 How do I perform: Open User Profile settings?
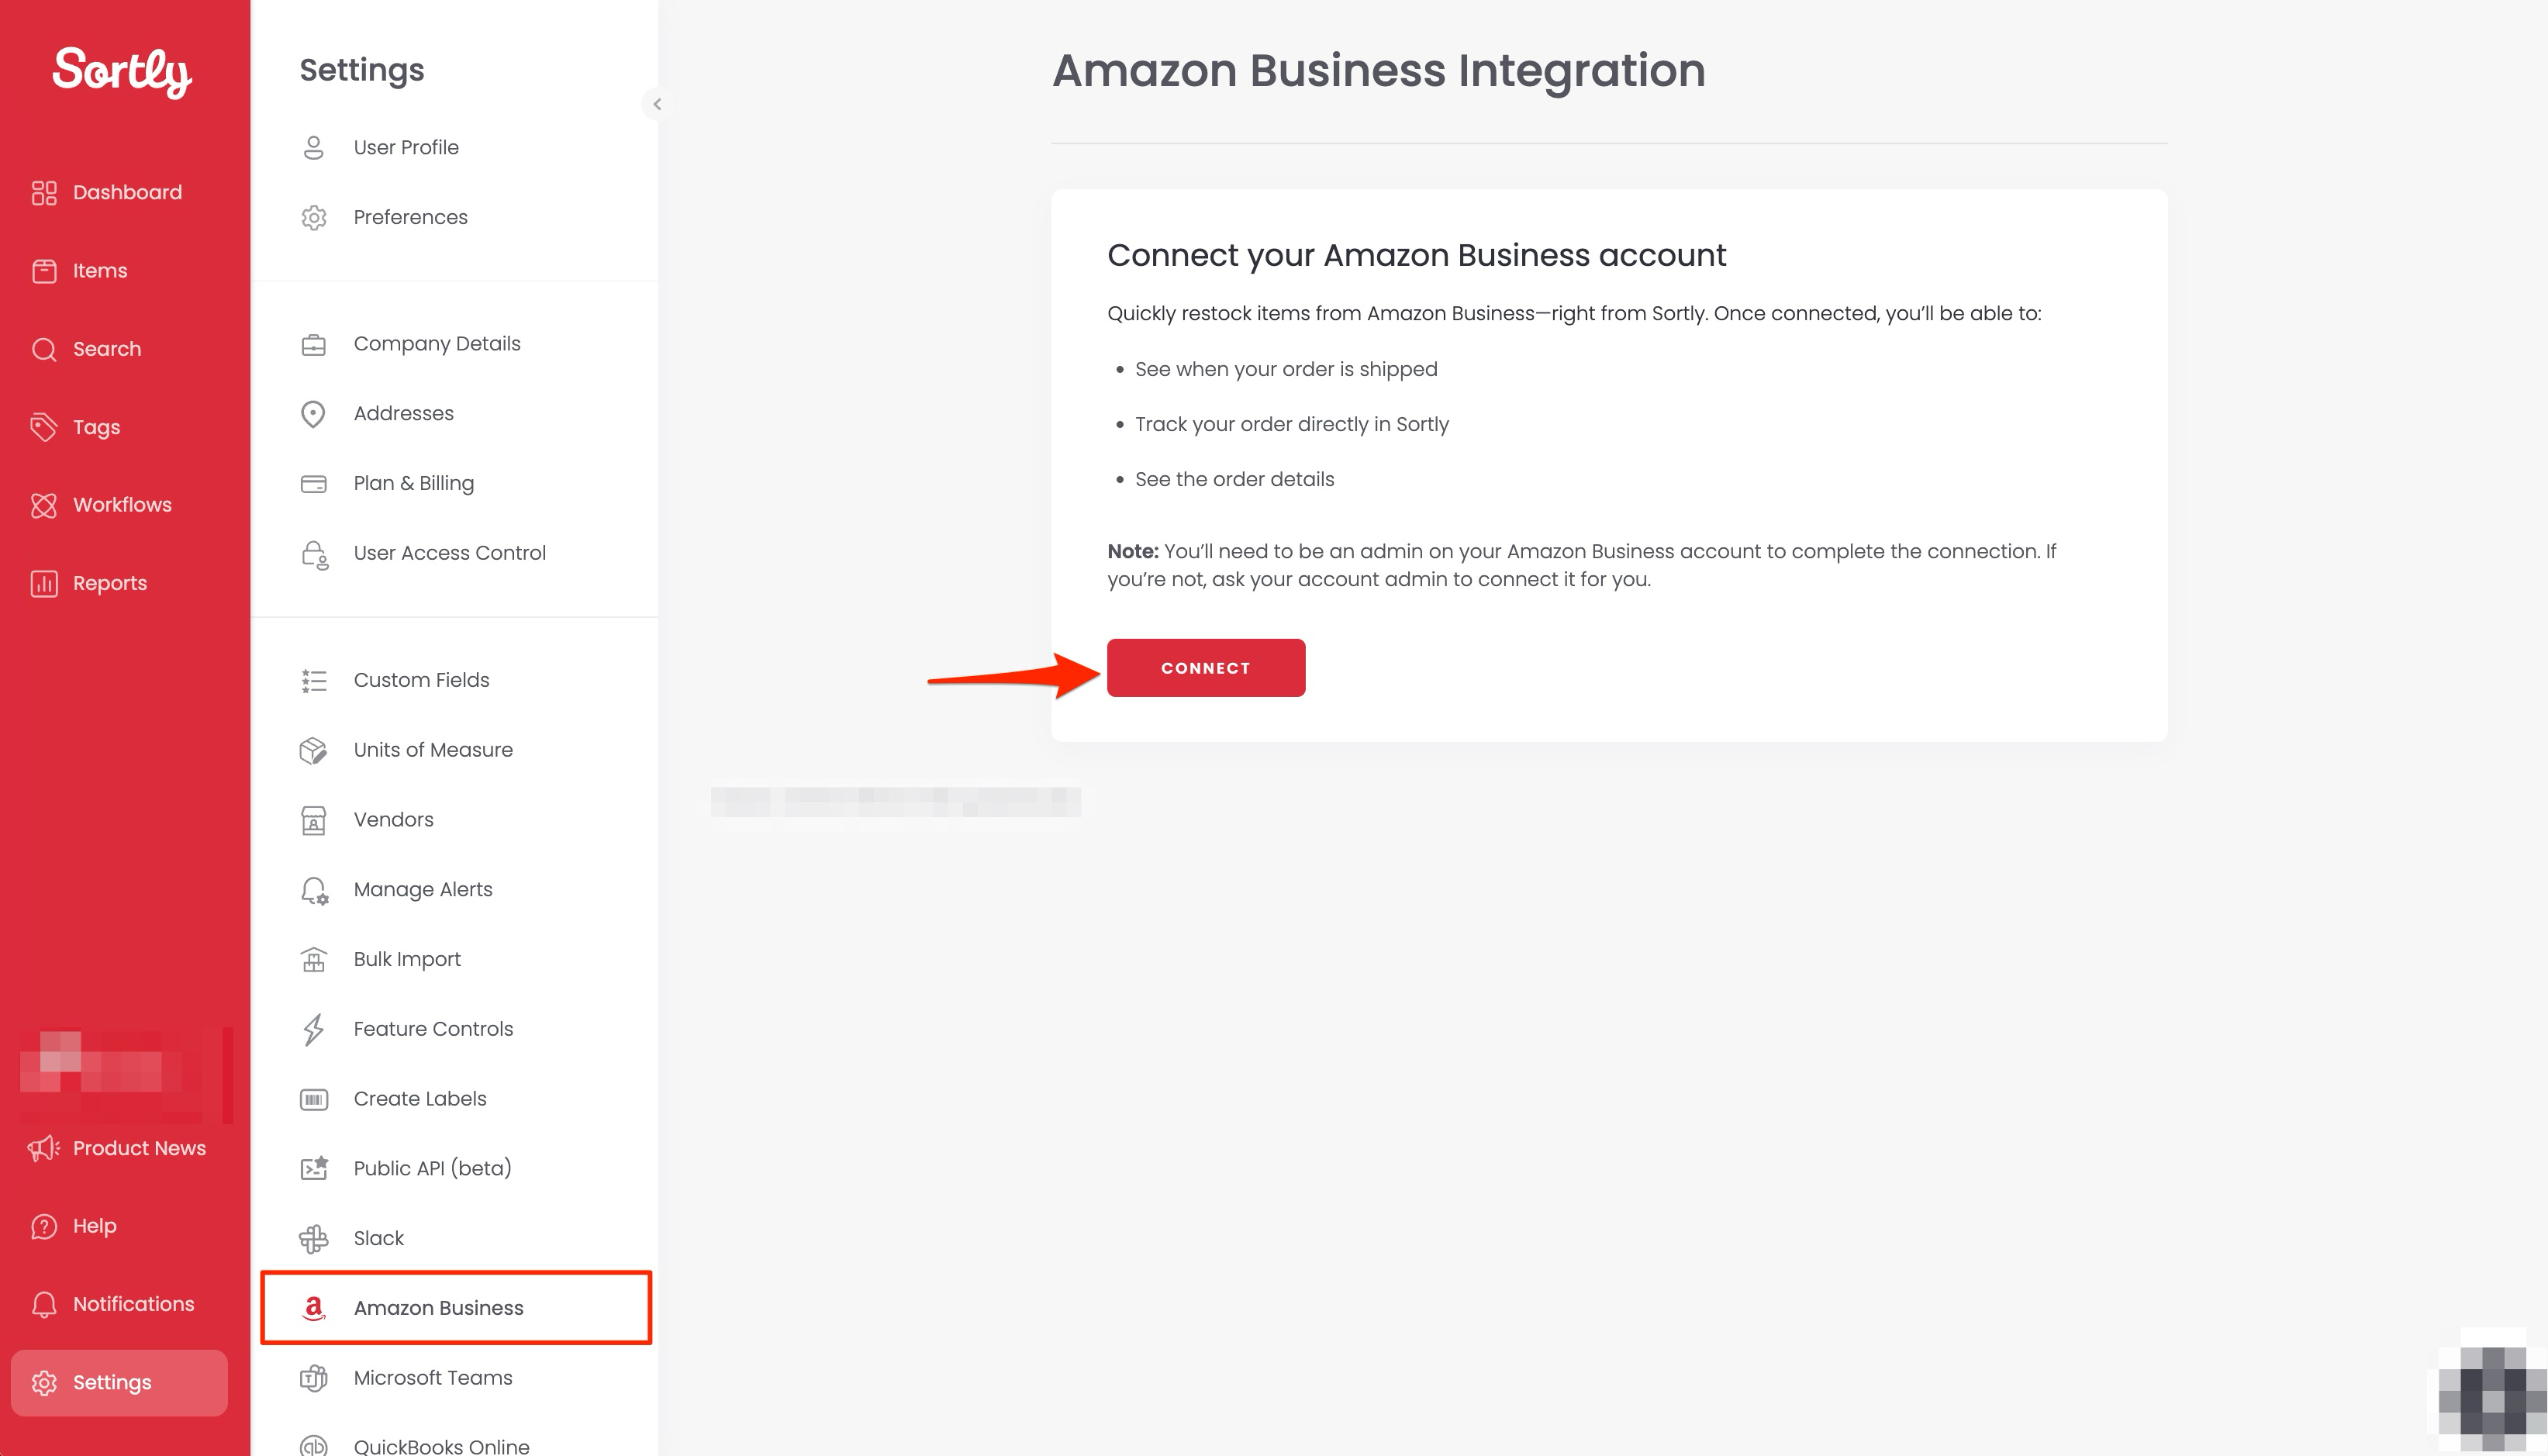coord(406,148)
